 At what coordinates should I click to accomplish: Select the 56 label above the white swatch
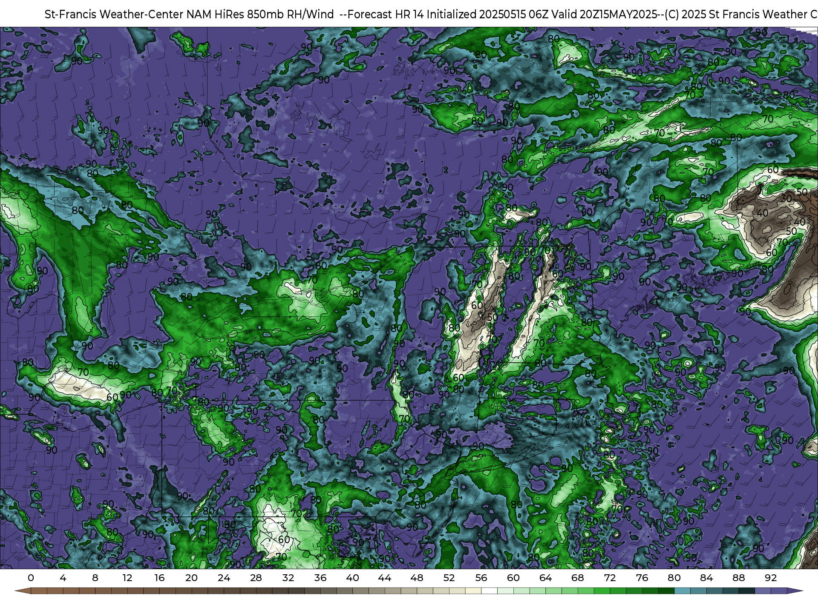pyautogui.click(x=481, y=578)
